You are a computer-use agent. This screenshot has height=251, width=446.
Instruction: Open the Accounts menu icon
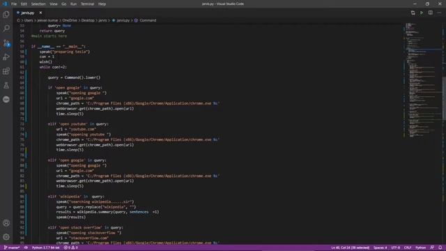click(6, 223)
